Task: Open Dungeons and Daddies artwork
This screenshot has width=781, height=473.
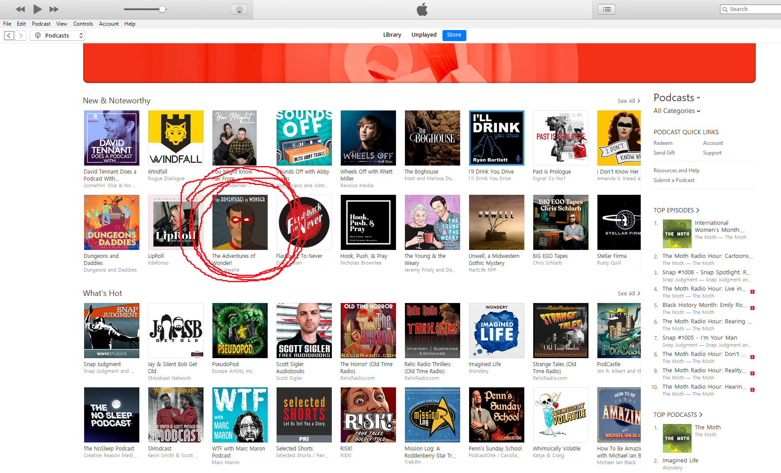Action: (x=112, y=222)
